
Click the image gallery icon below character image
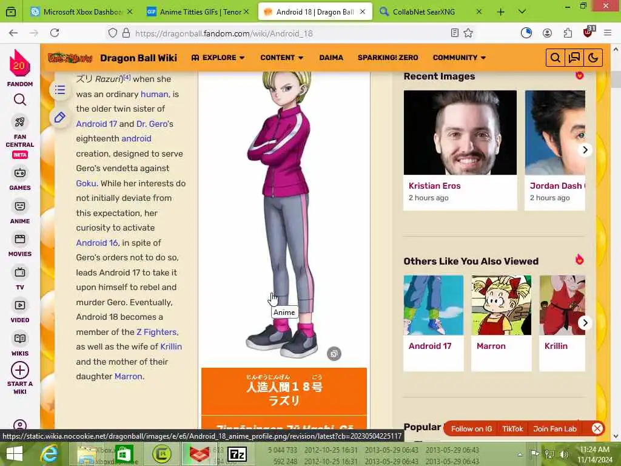334,354
